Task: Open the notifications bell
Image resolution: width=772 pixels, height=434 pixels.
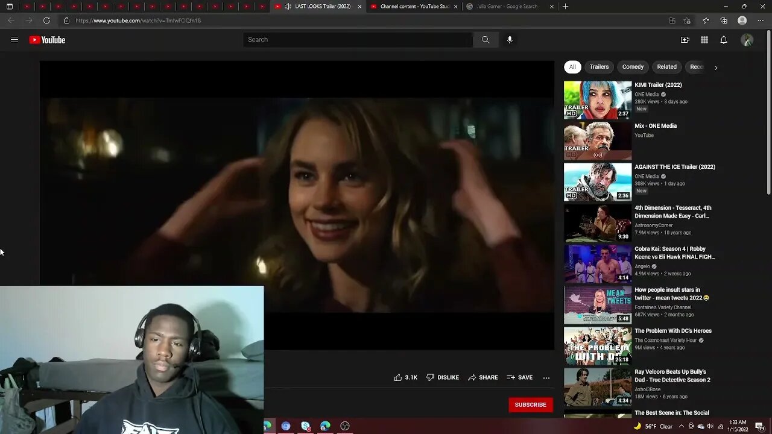Action: click(724, 40)
